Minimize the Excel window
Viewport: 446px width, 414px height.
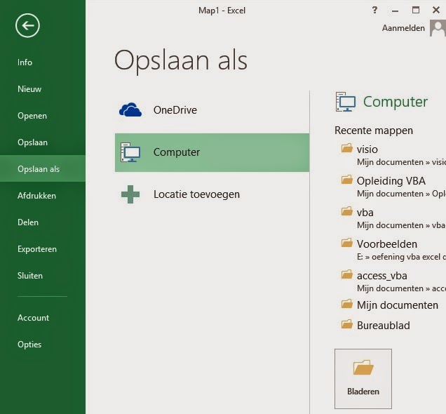click(395, 11)
